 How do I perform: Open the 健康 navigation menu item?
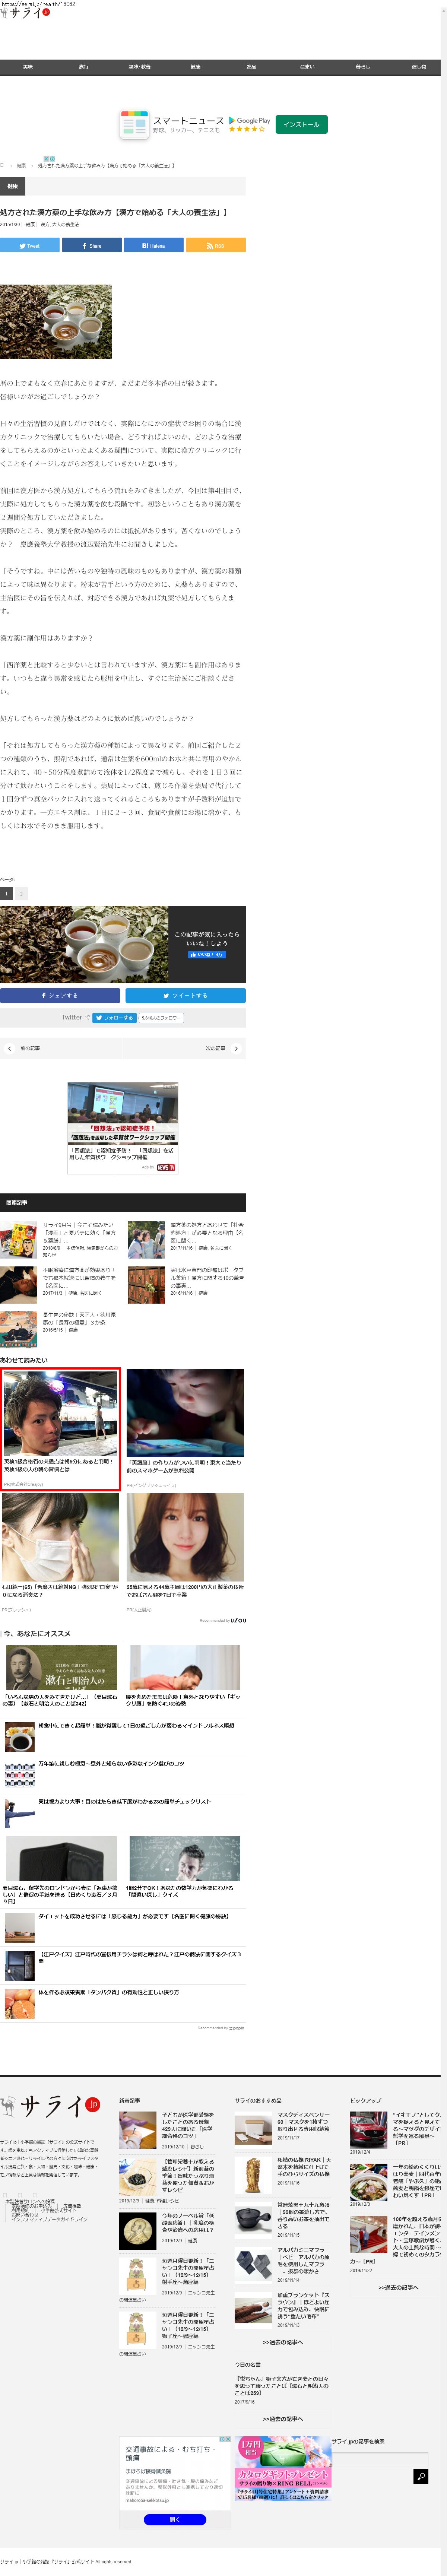[195, 67]
